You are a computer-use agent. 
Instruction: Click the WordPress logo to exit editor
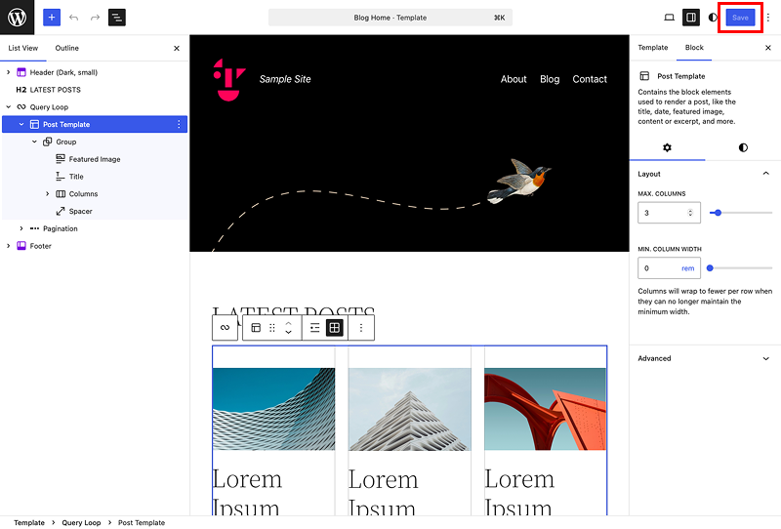pyautogui.click(x=17, y=18)
